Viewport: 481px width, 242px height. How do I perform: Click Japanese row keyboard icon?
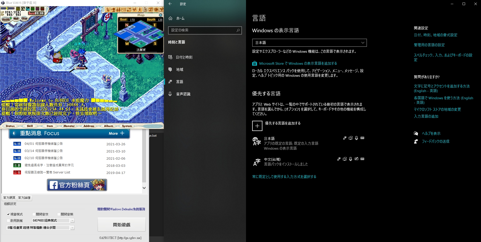362,138
